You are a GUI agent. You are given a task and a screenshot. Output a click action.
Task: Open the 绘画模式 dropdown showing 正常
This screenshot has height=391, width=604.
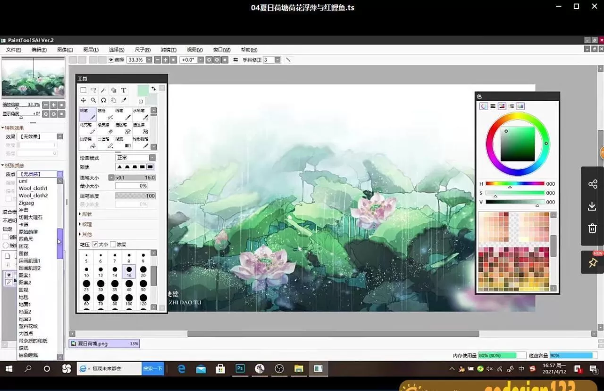pyautogui.click(x=135, y=158)
